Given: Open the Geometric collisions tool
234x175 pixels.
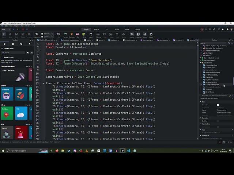Looking at the screenshot, I should pos(37,35).
